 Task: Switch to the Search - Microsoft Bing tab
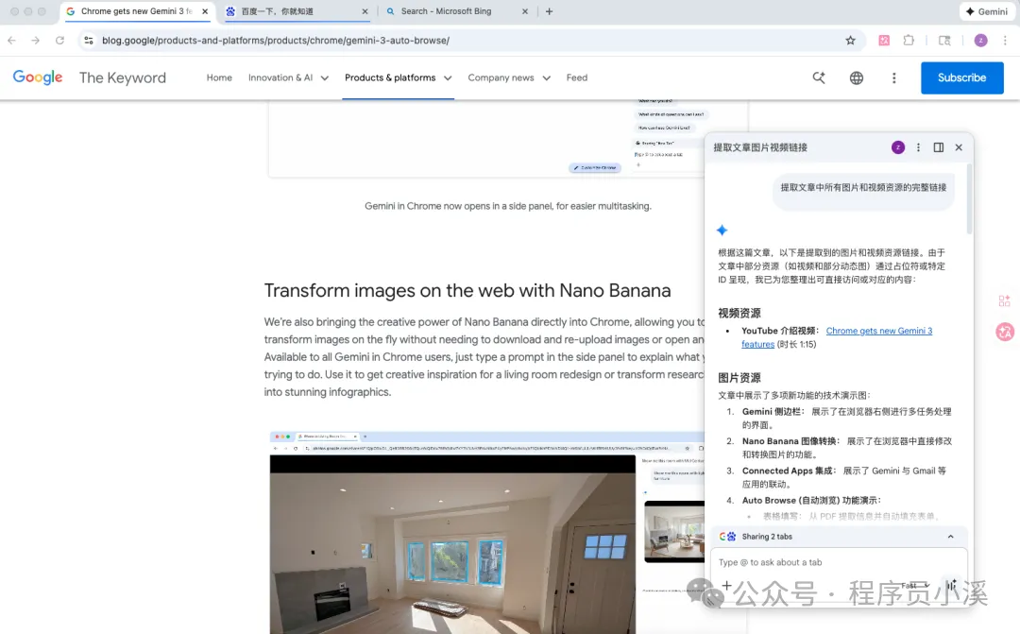click(455, 11)
